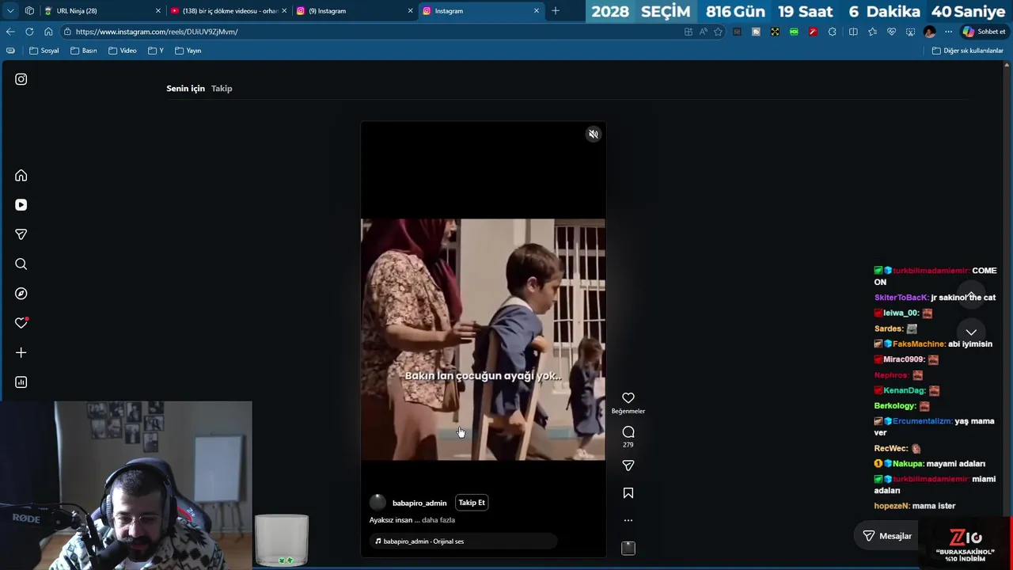Go back in the browser

[x=10, y=32]
